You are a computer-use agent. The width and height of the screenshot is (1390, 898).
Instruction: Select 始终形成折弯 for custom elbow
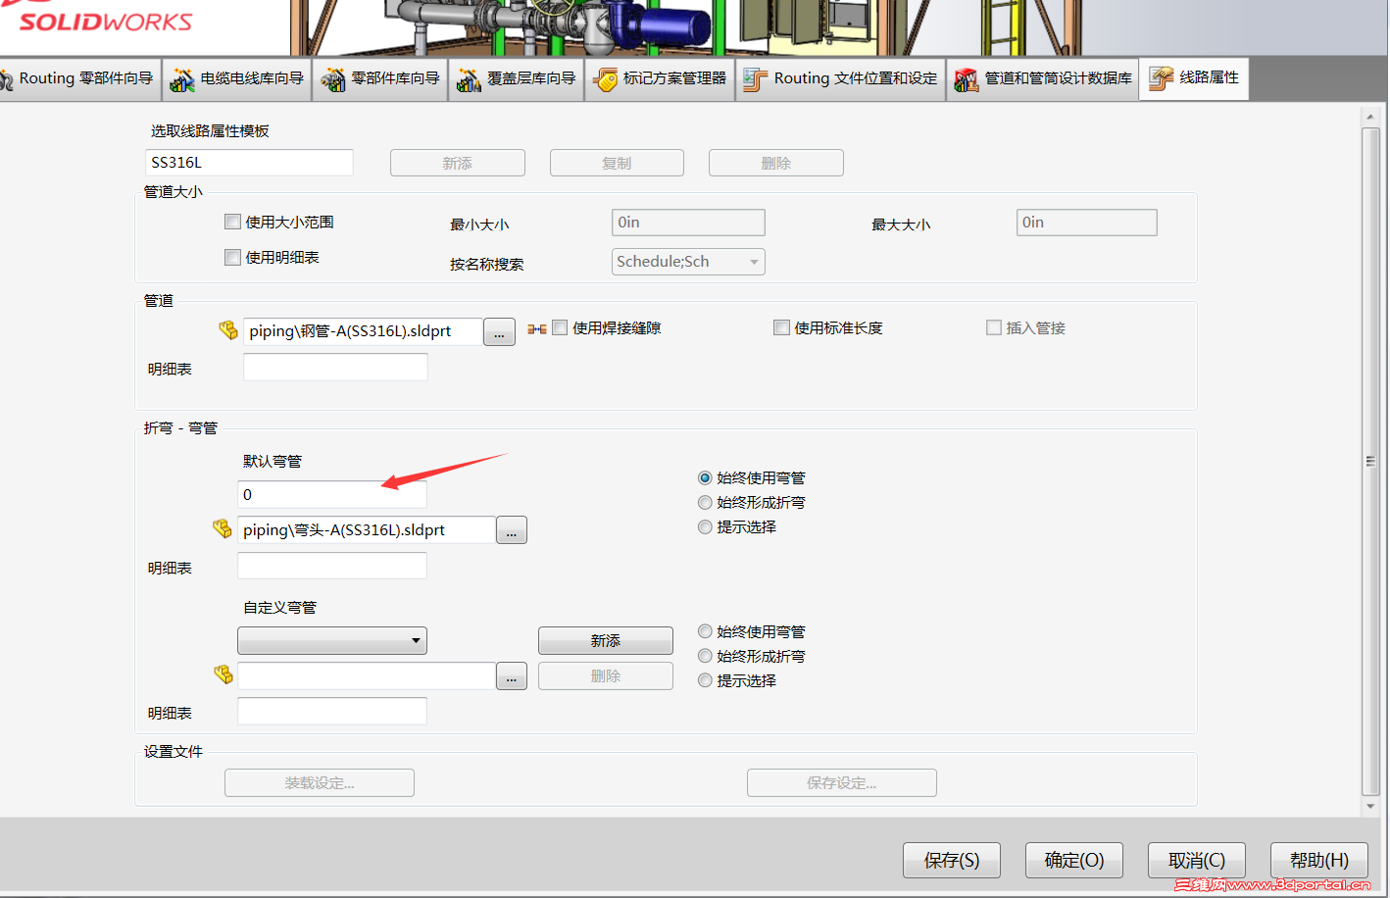[705, 656]
